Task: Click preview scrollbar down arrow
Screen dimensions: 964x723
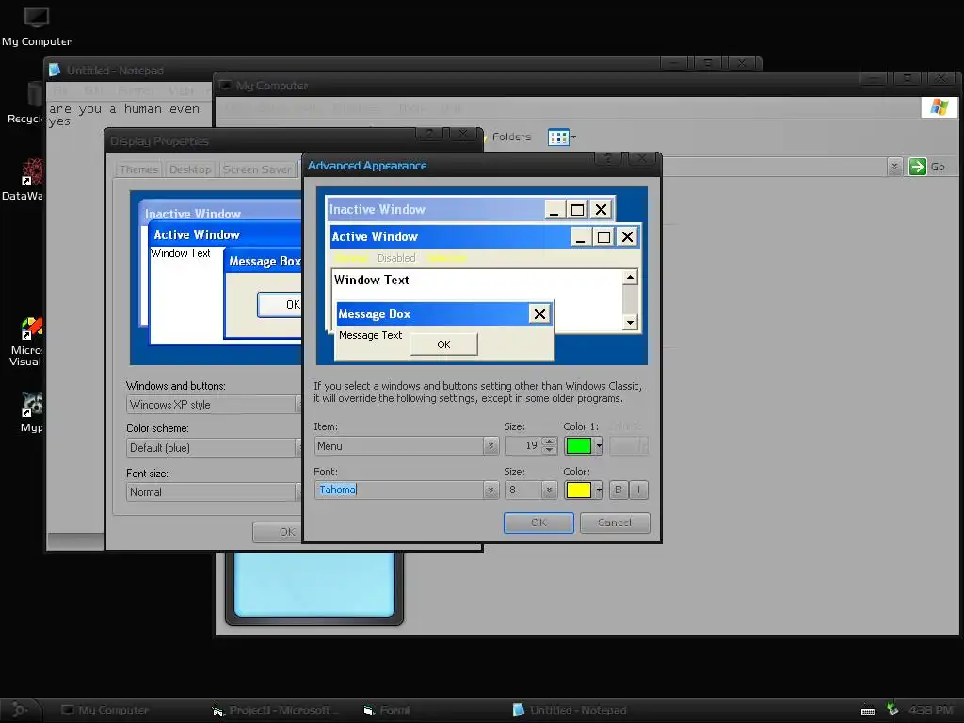Action: [630, 322]
